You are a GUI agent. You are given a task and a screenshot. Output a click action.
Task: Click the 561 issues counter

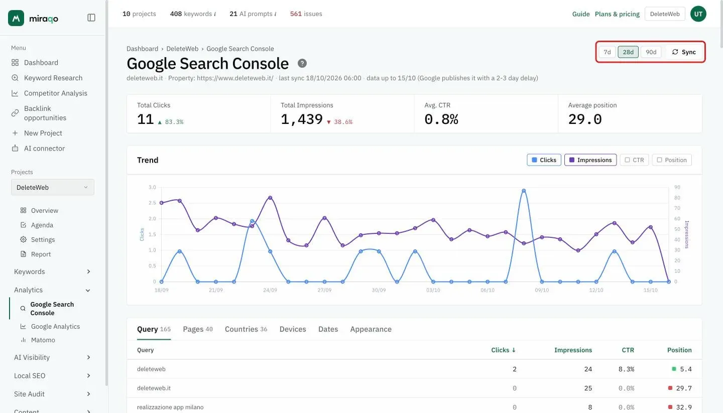pos(306,14)
